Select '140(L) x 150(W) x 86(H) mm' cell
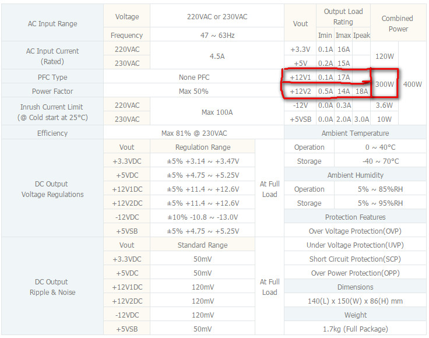The width and height of the screenshot is (429, 338). [355, 301]
